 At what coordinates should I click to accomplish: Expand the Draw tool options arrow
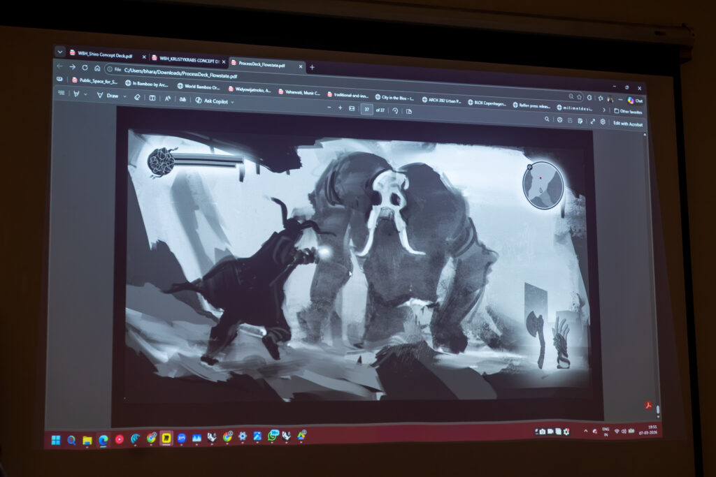(x=124, y=96)
